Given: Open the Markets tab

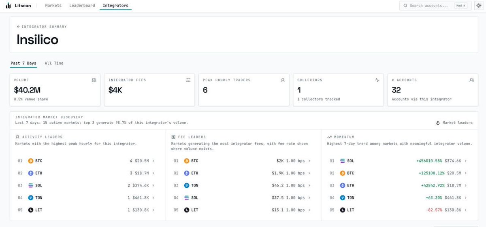Looking at the screenshot, I should coord(53,6).
